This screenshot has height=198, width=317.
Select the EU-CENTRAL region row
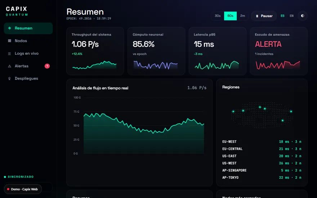pos(262,149)
